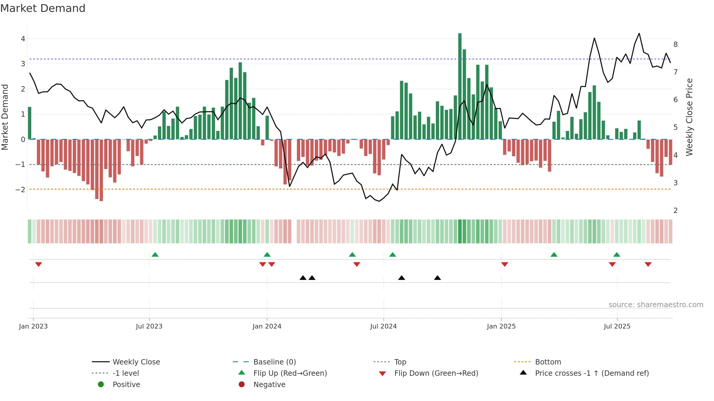
Task: Click the 0 tick on the Market Demand axis
Action: coord(23,139)
